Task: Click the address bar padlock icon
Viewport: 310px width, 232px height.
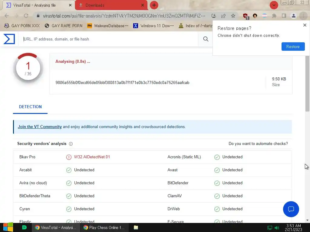Action: (38, 16)
